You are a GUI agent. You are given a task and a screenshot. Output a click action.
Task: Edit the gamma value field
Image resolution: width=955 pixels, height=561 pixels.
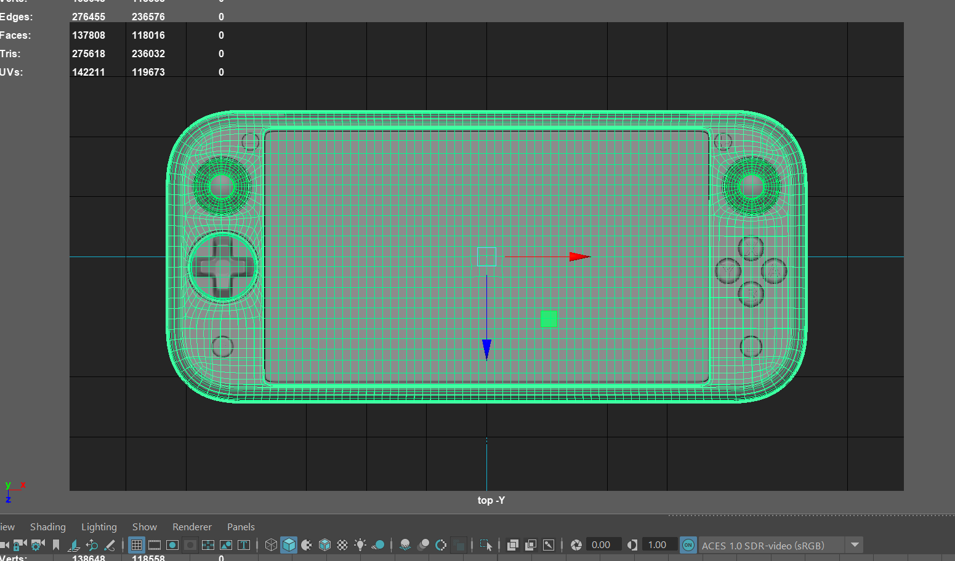pos(659,544)
